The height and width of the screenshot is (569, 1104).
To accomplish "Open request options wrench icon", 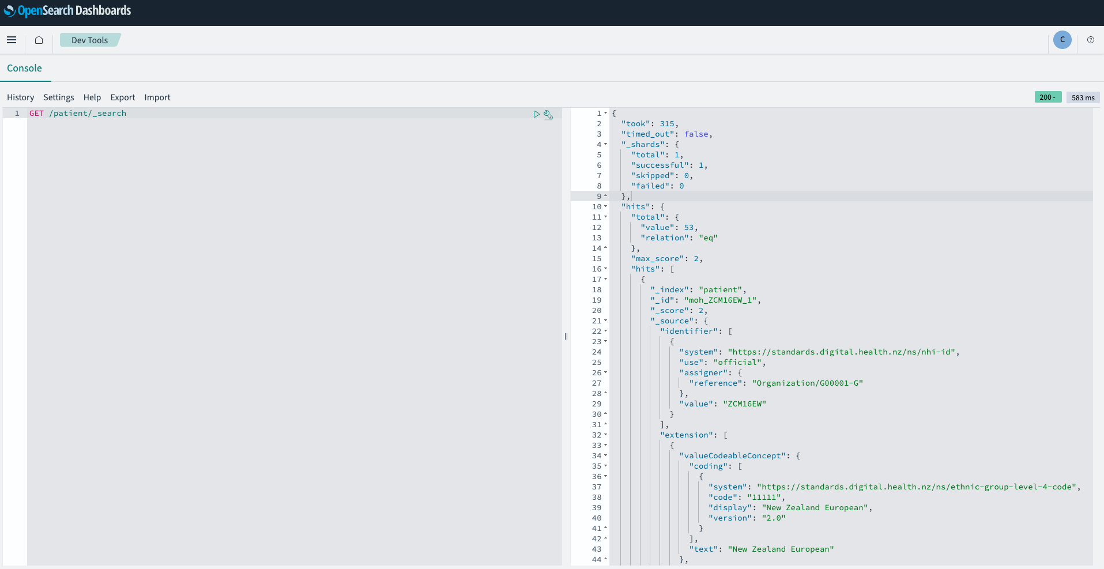I will [548, 114].
